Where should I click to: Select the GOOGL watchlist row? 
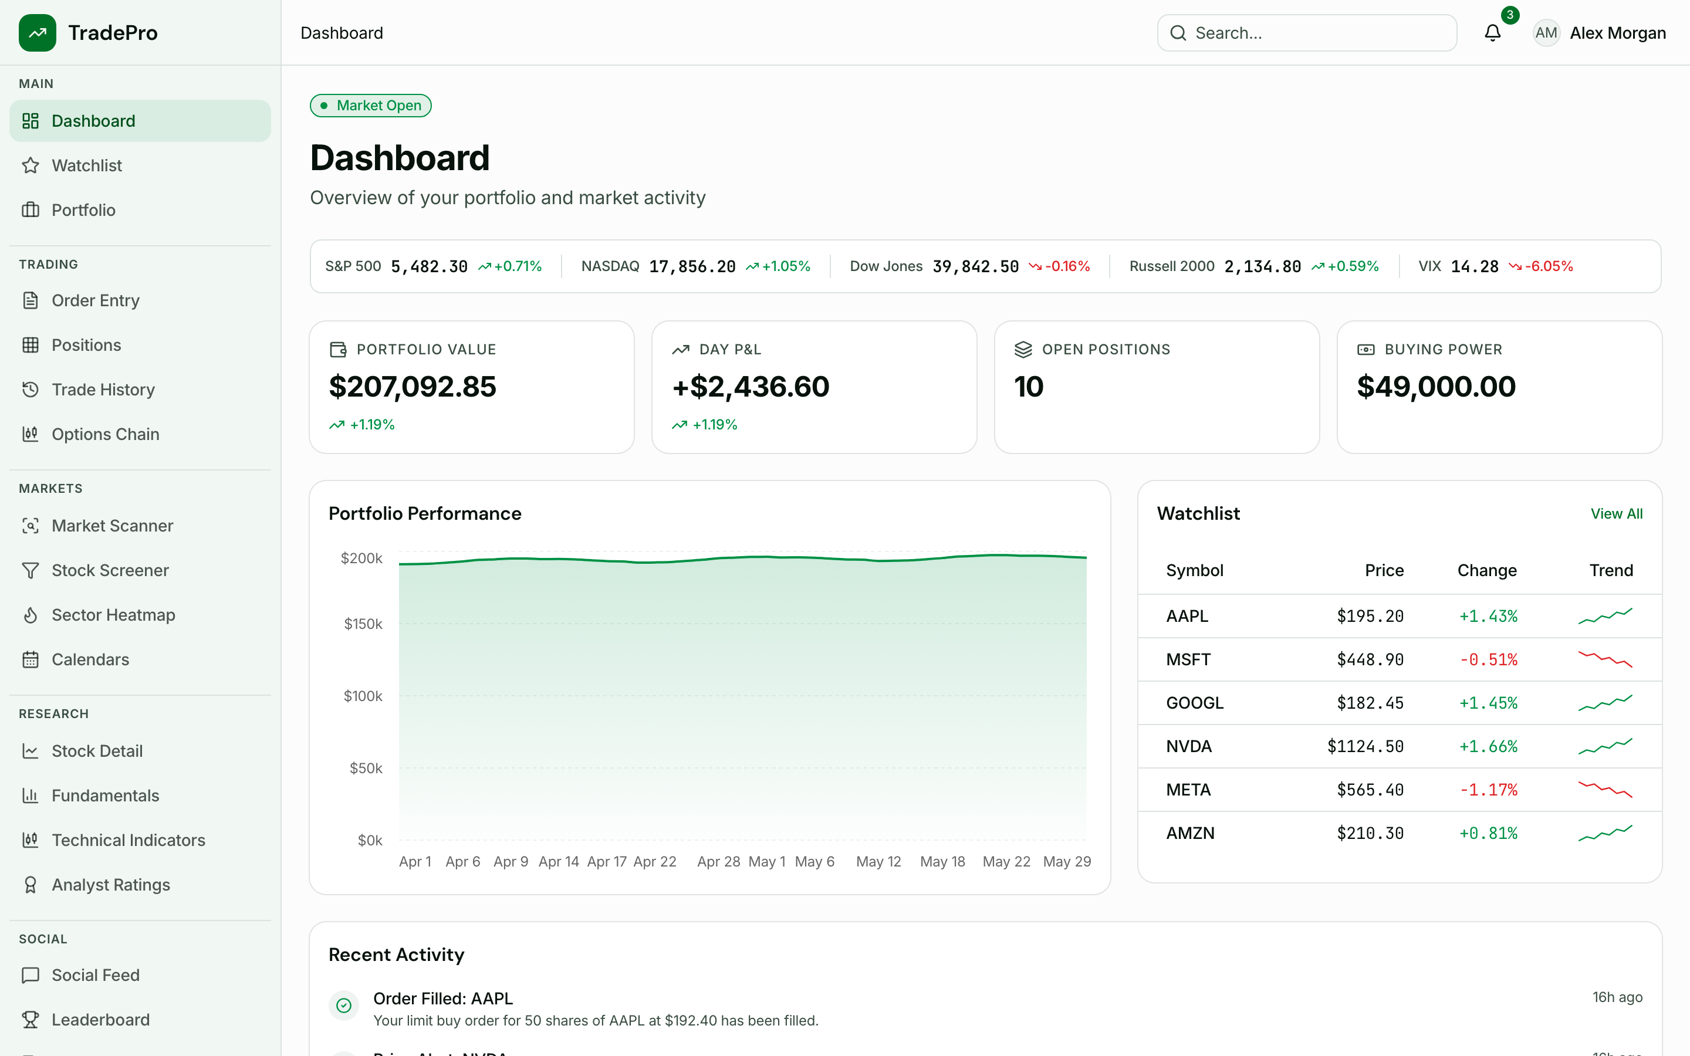click(1400, 703)
